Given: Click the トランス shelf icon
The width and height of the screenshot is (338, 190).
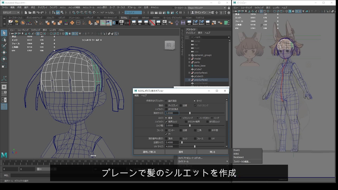Looking at the screenshot, I should click(x=29, y=23).
